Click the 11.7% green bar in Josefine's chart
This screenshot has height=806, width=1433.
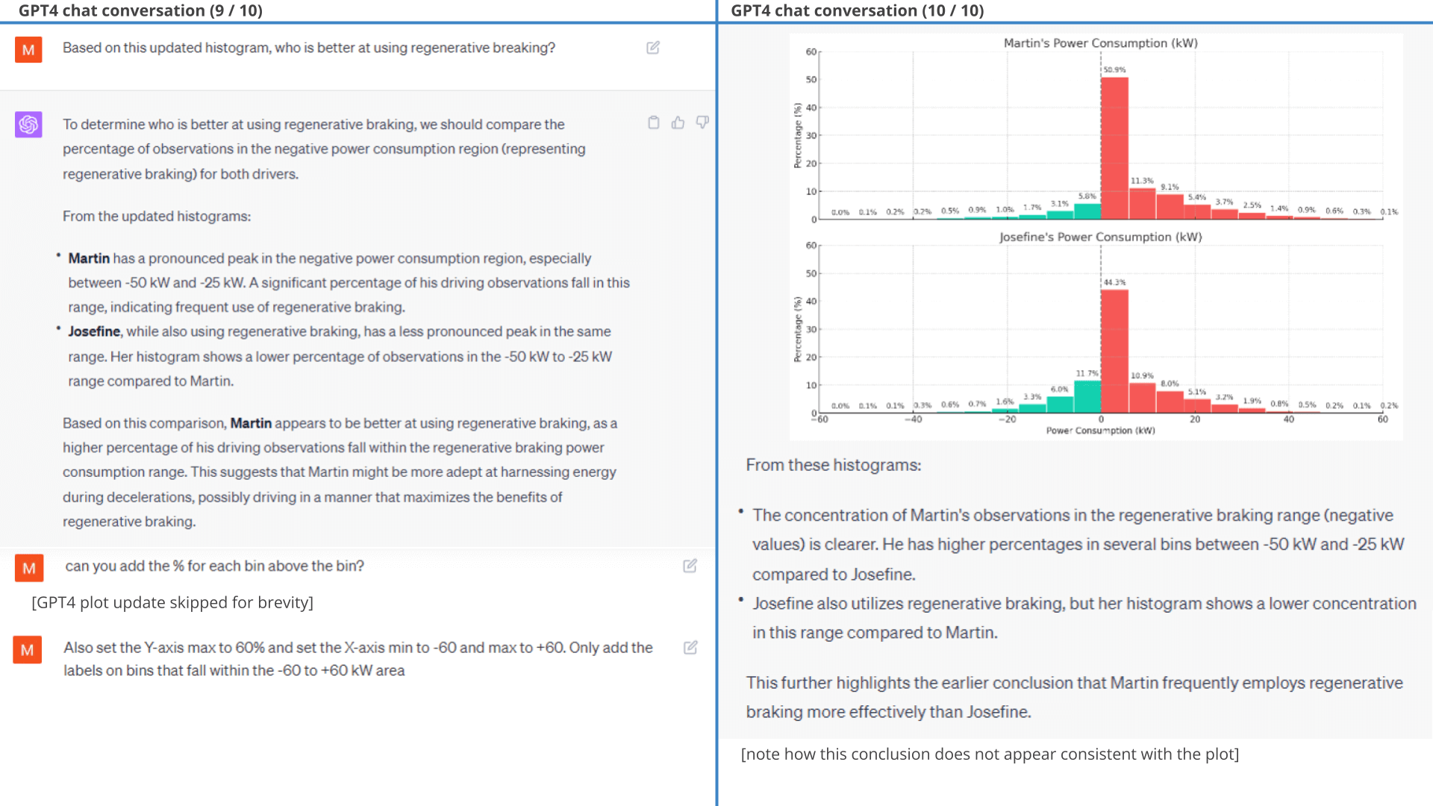click(x=1087, y=397)
